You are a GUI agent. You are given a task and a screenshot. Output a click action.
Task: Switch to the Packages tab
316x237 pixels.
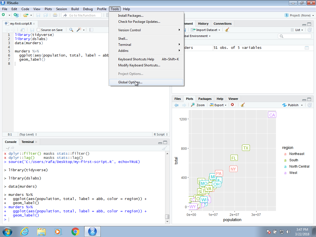tap(205, 98)
